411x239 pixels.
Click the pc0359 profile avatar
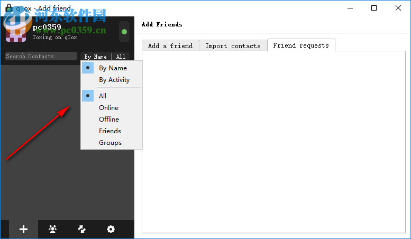[x=16, y=32]
